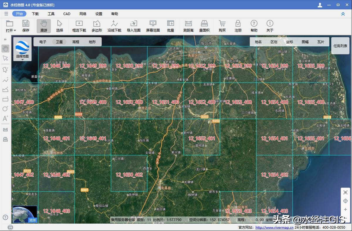Open the 任务列表 task list panel

340,46
